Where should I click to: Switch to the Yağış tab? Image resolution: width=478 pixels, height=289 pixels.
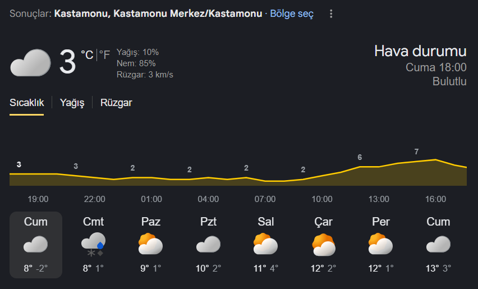tap(72, 103)
